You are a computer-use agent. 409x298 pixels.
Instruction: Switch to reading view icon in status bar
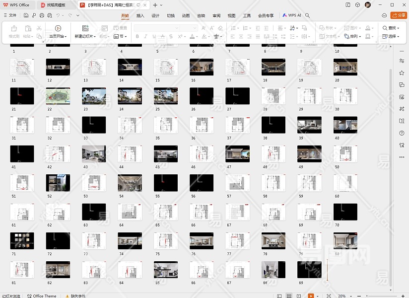click(x=300, y=296)
